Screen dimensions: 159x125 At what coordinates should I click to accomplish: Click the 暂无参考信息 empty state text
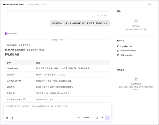point(136,84)
